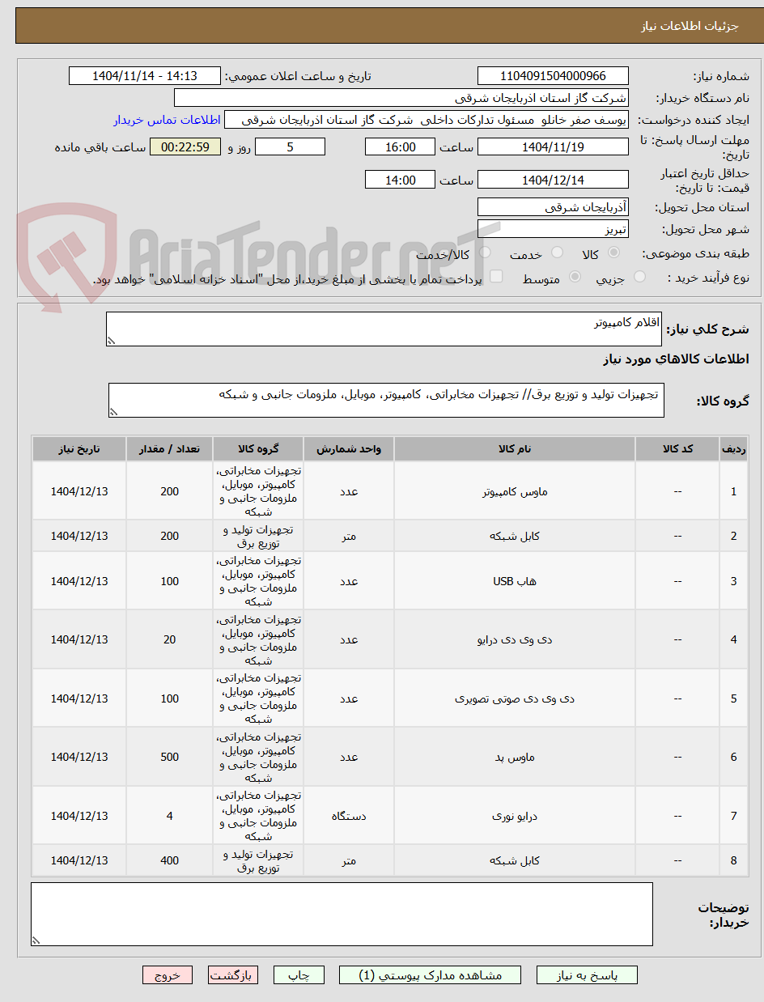Click the public announcement date-time field

(x=145, y=76)
